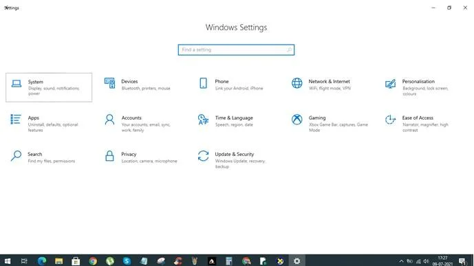
Task: Open Time & Language icon
Action: [203, 120]
